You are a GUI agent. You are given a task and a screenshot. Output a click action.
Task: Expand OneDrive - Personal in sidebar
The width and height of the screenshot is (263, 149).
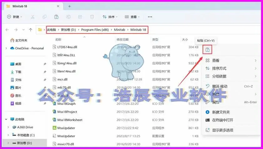(6, 48)
